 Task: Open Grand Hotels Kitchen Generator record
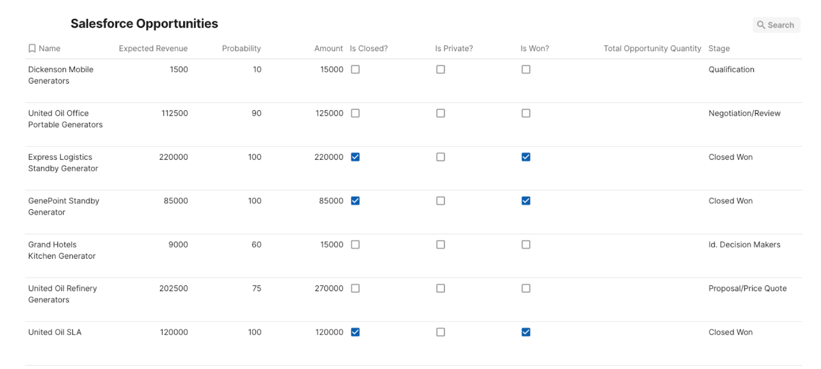tap(62, 250)
